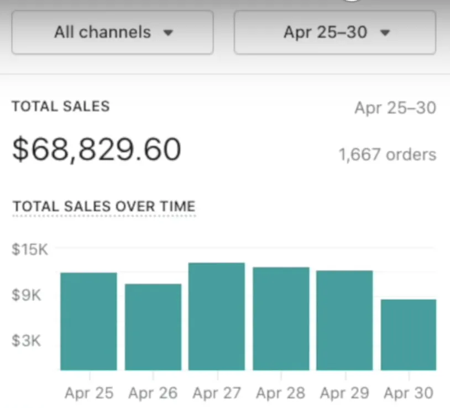Select the Apr 26 sales bar
Screen dimensions: 450x408
pyautogui.click(x=153, y=327)
